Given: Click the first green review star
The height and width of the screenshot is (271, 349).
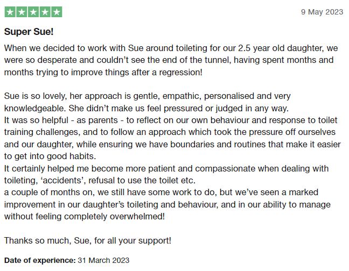Looking at the screenshot, I should (x=10, y=12).
